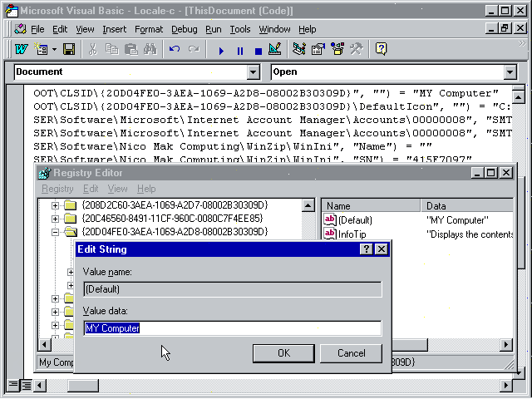Expand the {208D2C60-3AEA-1069-A2D7-08002B30309D} key

(55, 205)
